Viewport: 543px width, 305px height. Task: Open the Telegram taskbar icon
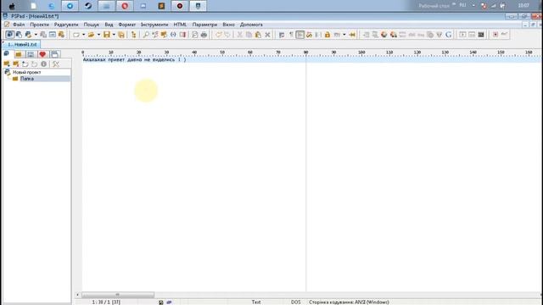tap(70, 6)
